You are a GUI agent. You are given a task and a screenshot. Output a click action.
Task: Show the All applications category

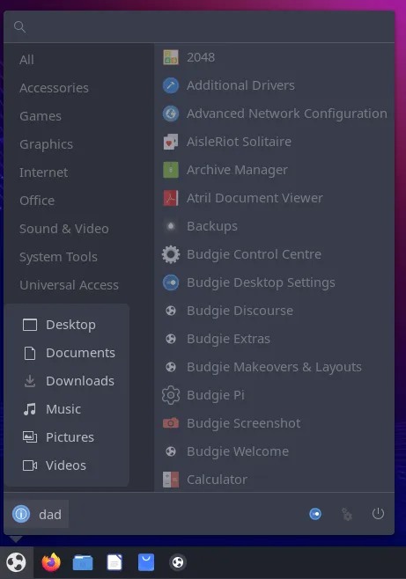tap(26, 60)
